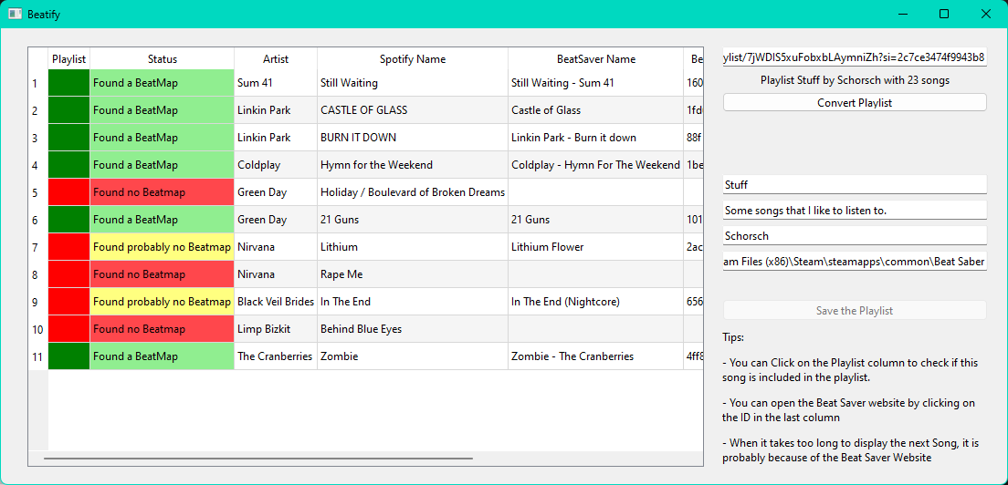This screenshot has height=485, width=1008.
Task: Click the 'Limp Bizkit' artist cell
Action: [276, 328]
